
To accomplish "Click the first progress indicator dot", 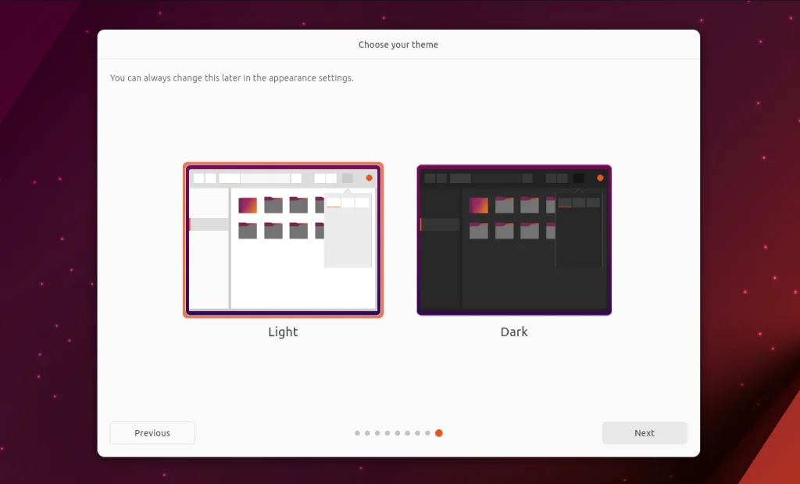I will tap(357, 432).
